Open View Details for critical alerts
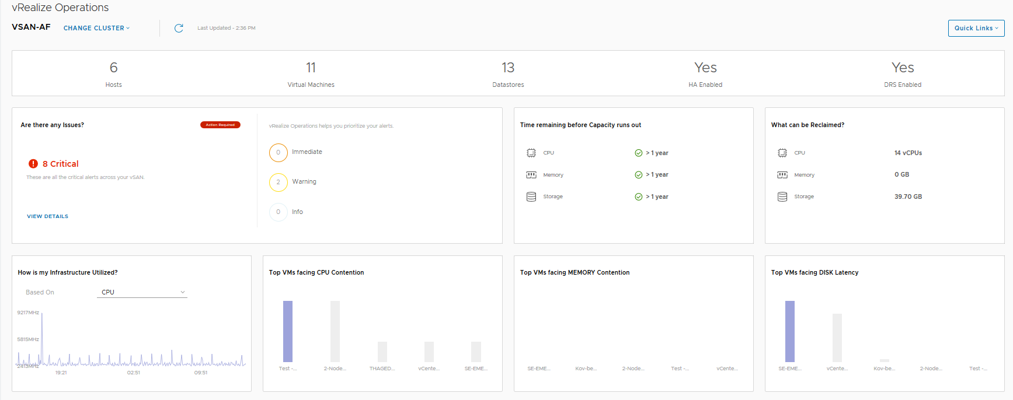The image size is (1013, 400). (x=47, y=216)
